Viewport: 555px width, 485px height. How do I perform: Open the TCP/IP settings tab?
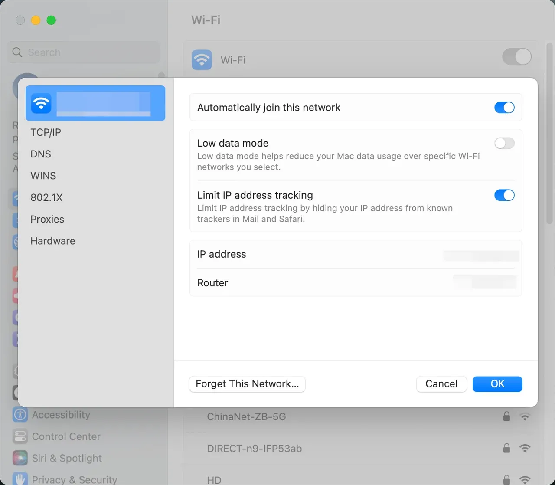[46, 132]
